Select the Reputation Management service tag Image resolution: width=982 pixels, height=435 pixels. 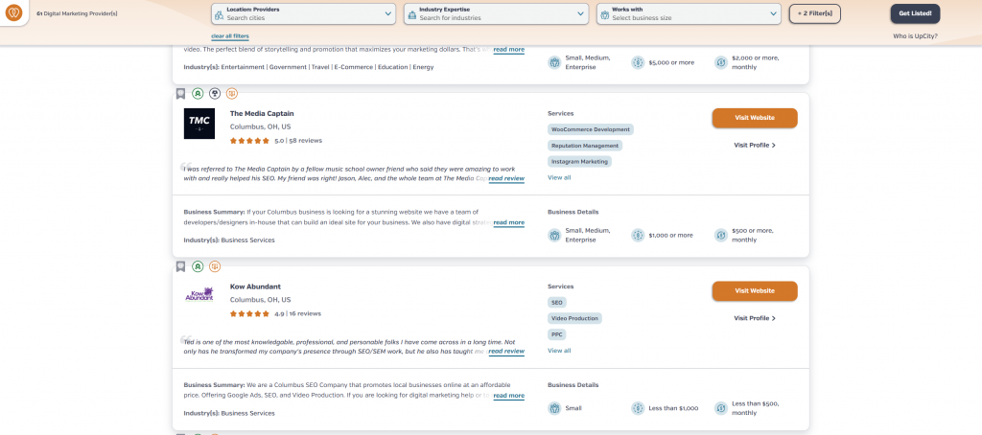[x=585, y=146]
